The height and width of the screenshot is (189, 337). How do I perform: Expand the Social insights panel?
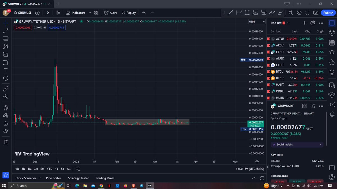tap(297, 144)
